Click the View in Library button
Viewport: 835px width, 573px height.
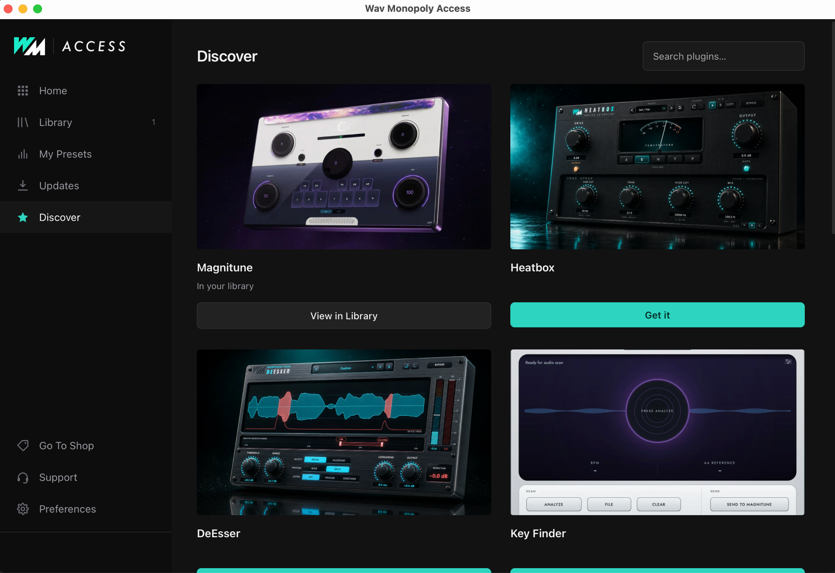tap(344, 316)
